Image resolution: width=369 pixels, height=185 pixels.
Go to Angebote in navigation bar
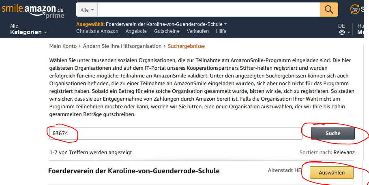click(136, 31)
